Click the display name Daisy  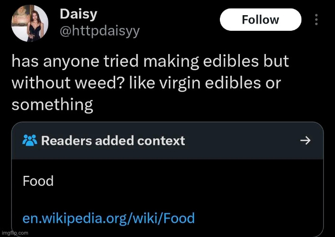tap(78, 14)
